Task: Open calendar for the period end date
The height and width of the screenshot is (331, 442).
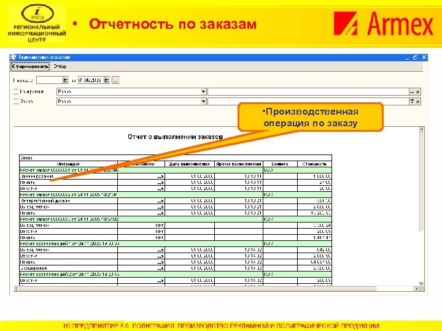Action: tap(107, 80)
